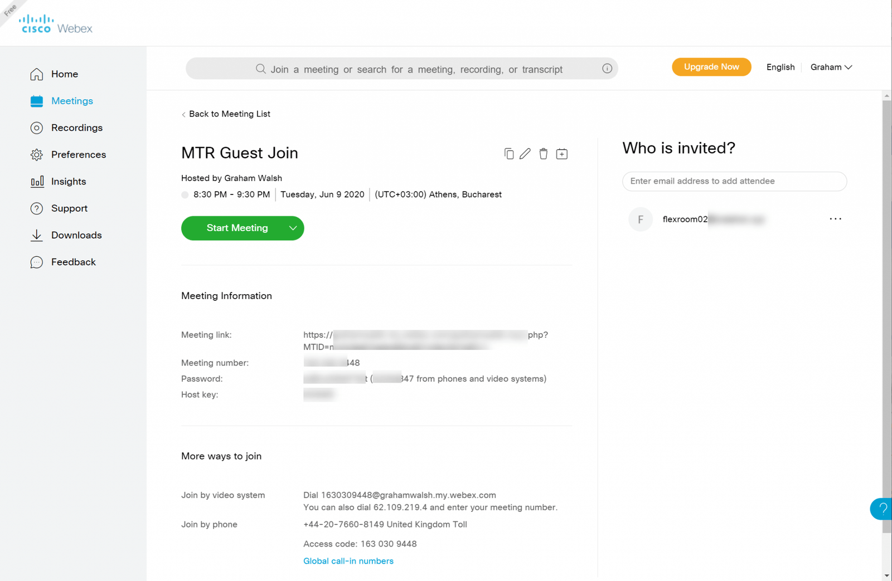The height and width of the screenshot is (581, 892).
Task: Open the help bubble in bottom corner
Action: coord(882,509)
